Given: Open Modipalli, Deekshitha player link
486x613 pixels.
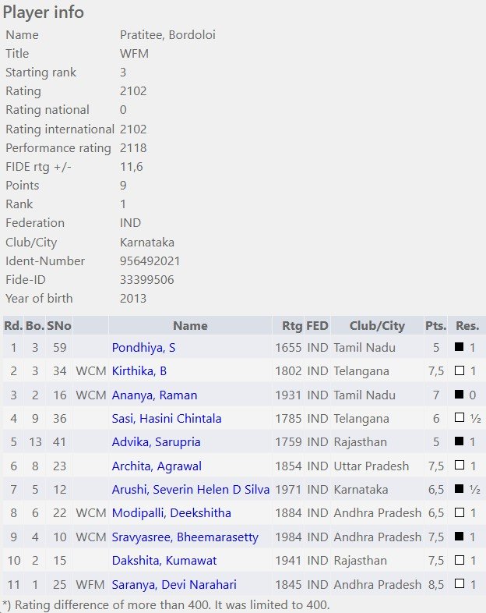Looking at the screenshot, I should click(x=171, y=512).
